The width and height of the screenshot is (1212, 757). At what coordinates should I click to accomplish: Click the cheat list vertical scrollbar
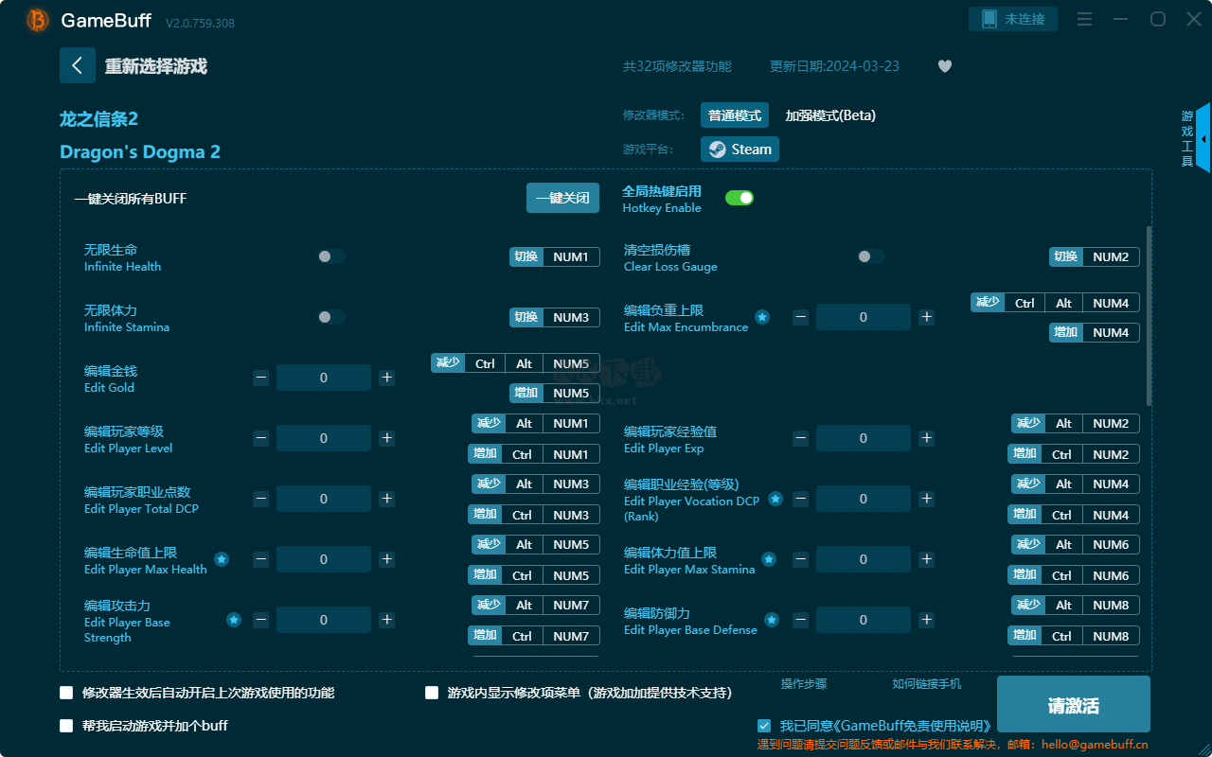pos(1150,316)
